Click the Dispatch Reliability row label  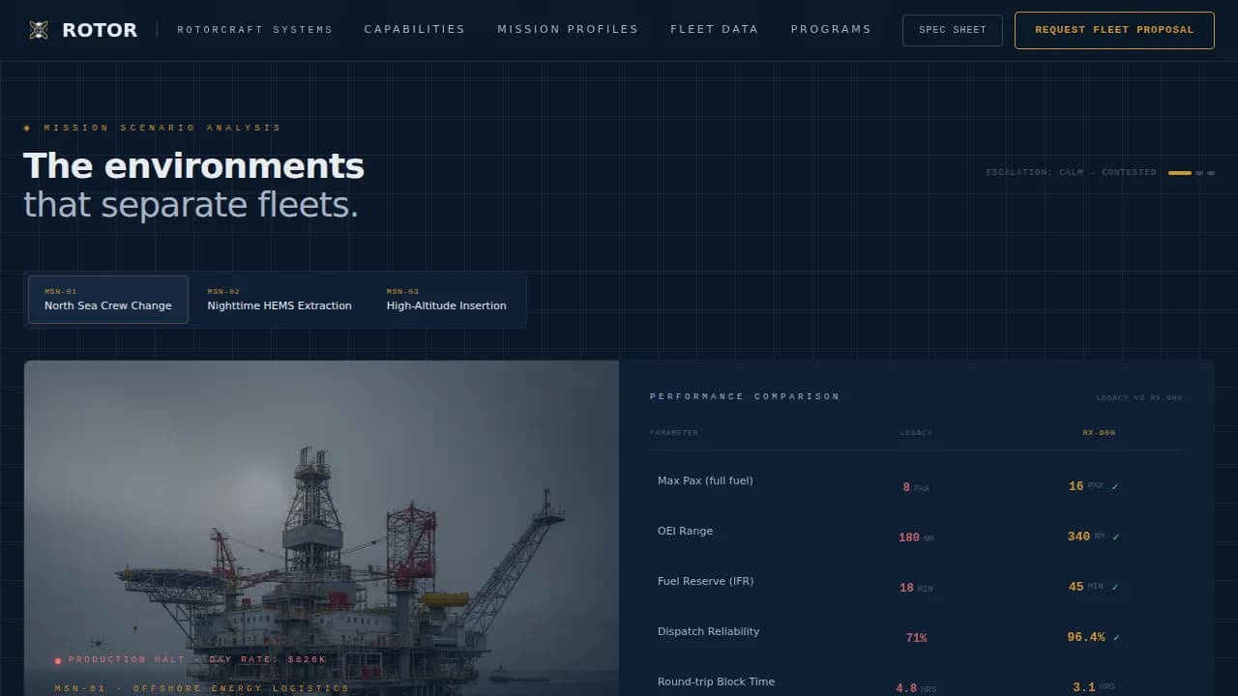708,632
